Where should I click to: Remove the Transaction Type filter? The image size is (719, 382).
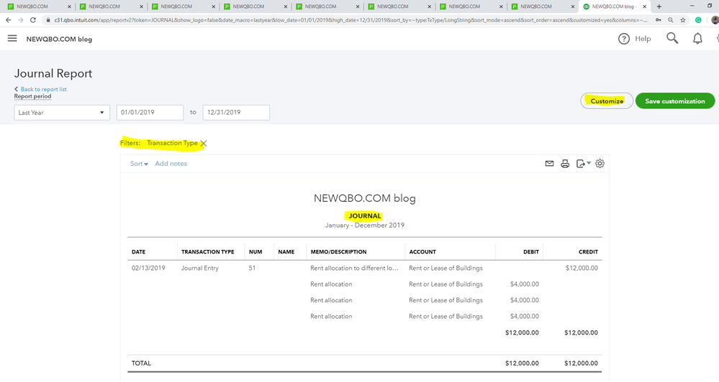[x=204, y=144]
